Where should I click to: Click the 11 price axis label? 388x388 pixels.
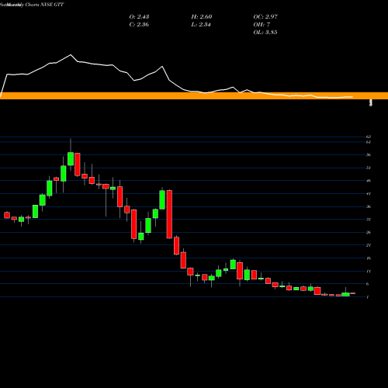(x=369, y=272)
